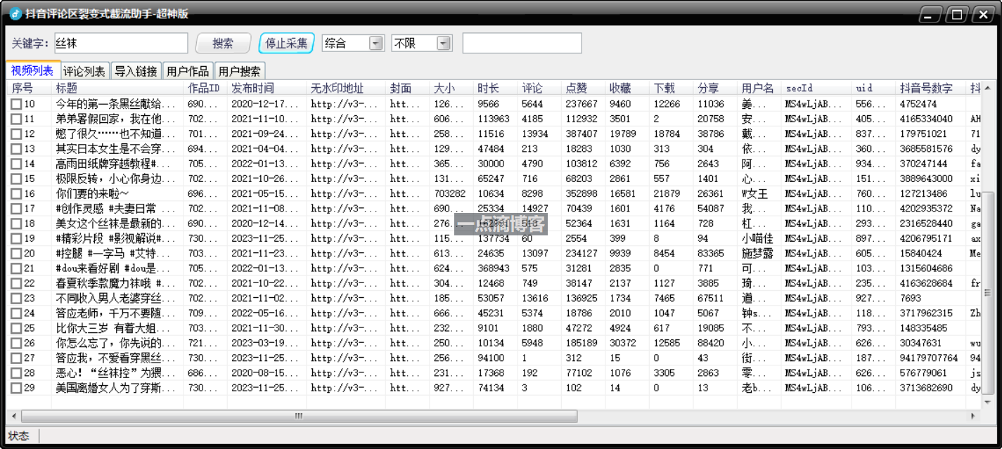Click share count 88420
Viewport: 1002px width, 449px height.
point(711,343)
